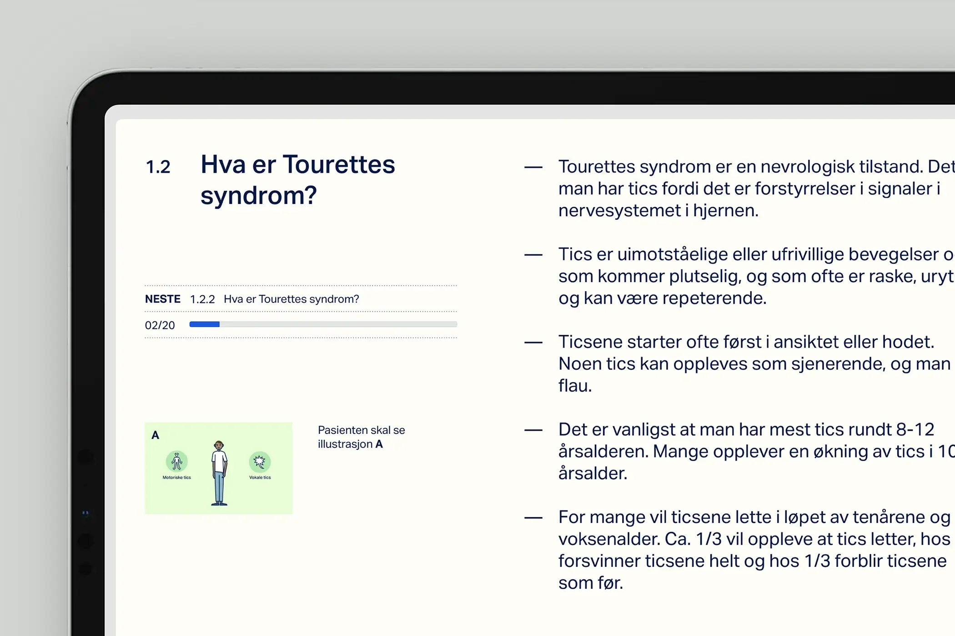Click the blue filled part of progress bar
The height and width of the screenshot is (636, 955).
point(204,324)
